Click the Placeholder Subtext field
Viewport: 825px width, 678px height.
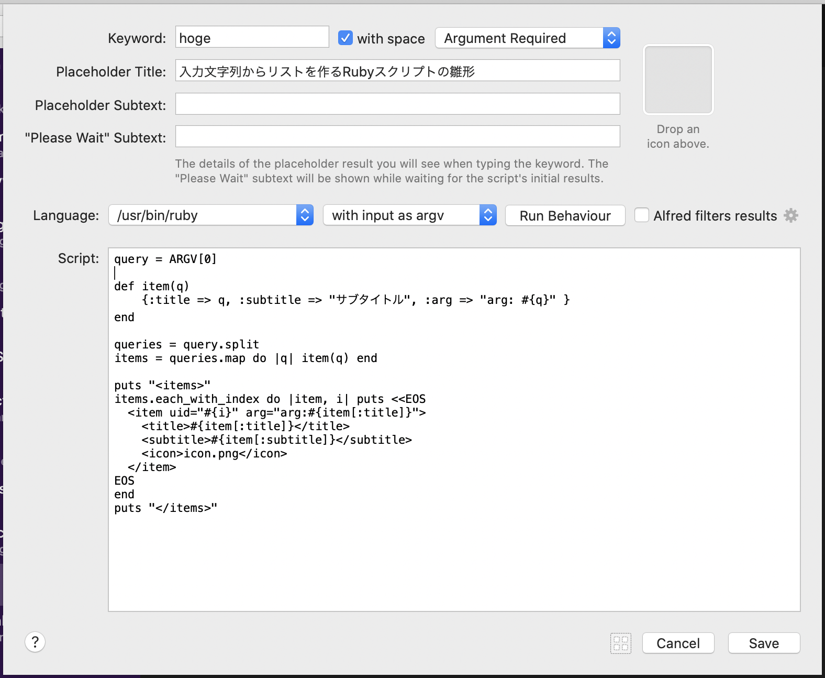(397, 104)
